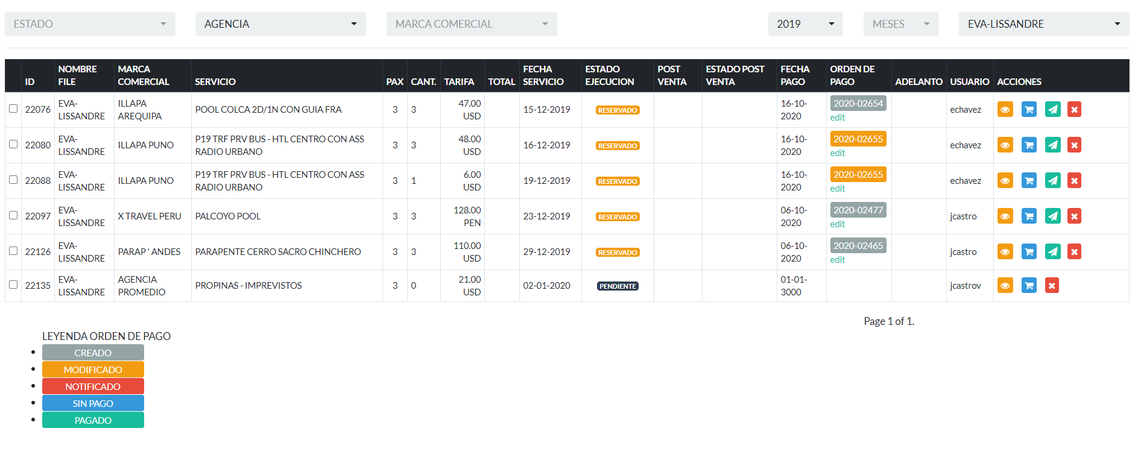Viewport: 1138px width, 472px height.
Task: Click the green PAGADO legend swatch
Action: (93, 420)
